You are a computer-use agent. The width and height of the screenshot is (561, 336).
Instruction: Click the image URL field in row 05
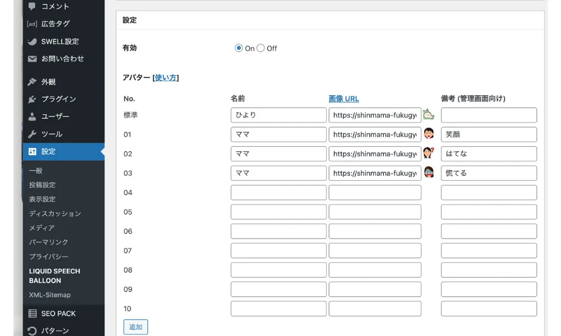(375, 212)
